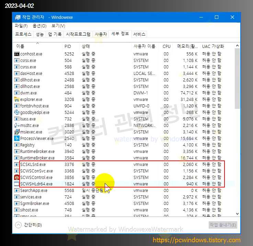The image size is (253, 246).
Task: Select the 세부 정보 tab
Action: 120,34
